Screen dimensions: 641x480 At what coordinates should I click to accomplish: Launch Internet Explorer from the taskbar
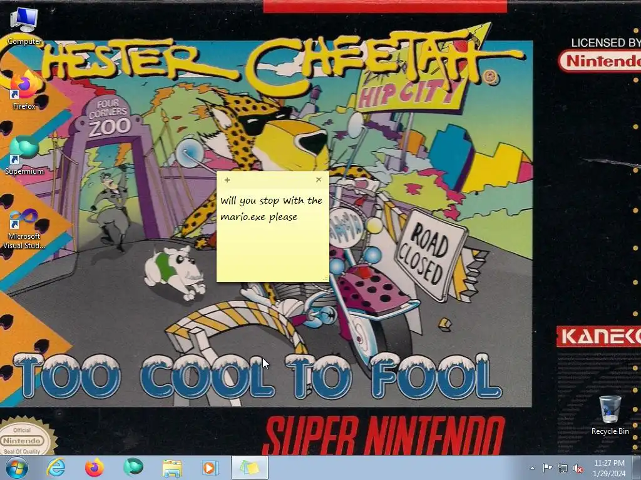(x=56, y=467)
